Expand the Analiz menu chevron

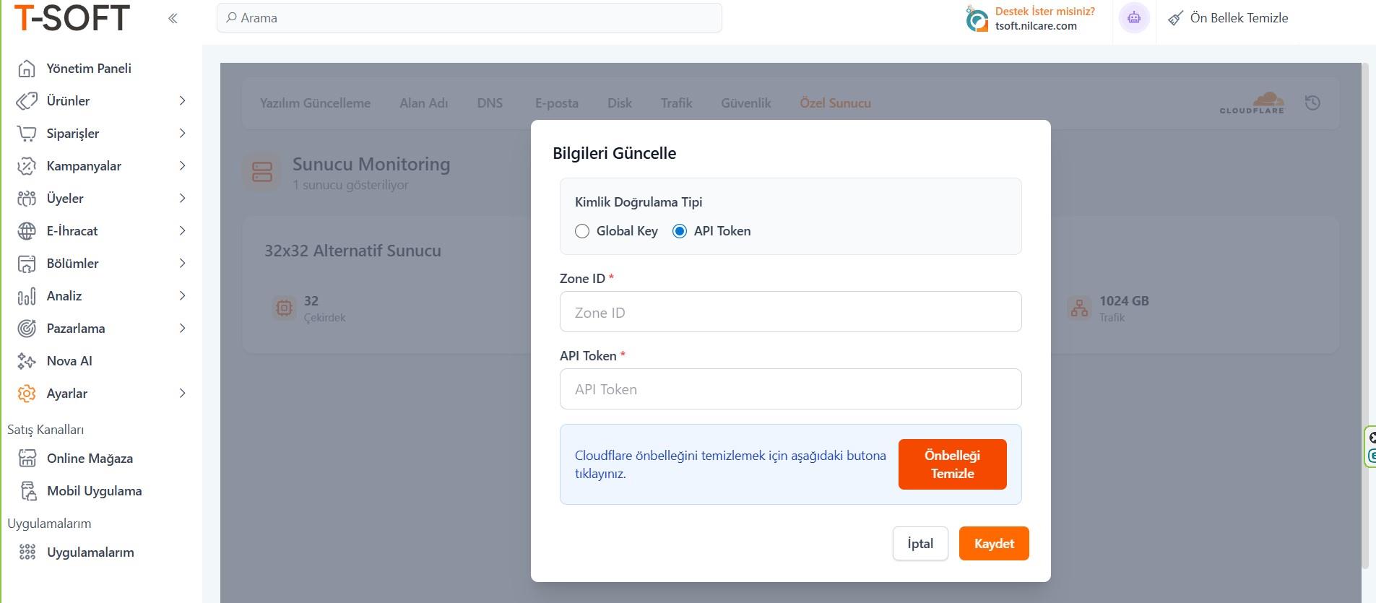point(182,296)
